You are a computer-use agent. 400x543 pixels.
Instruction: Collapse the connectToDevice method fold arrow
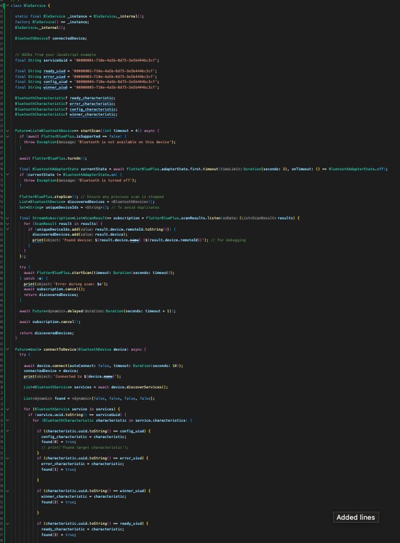[6, 349]
